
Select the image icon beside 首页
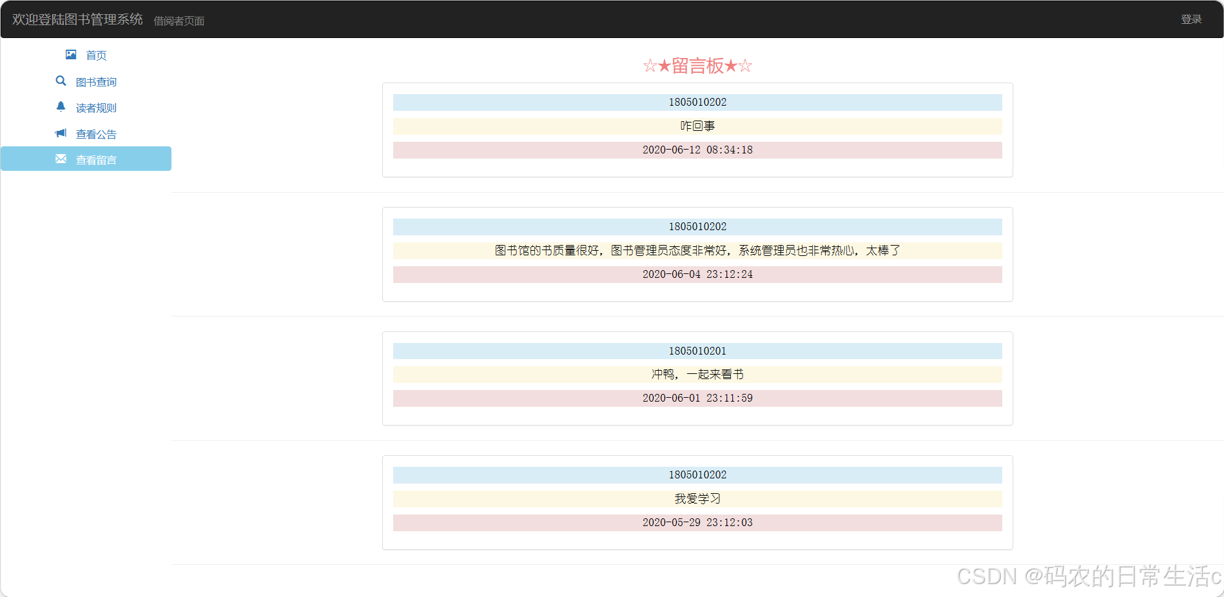(x=71, y=54)
